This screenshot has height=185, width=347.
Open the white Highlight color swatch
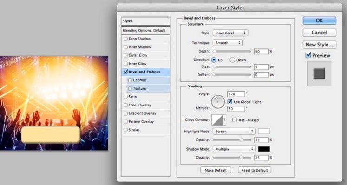pyautogui.click(x=264, y=132)
